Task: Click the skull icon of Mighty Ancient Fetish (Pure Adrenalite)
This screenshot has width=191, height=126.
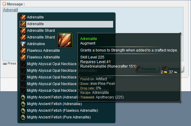Action: (x=23, y=118)
